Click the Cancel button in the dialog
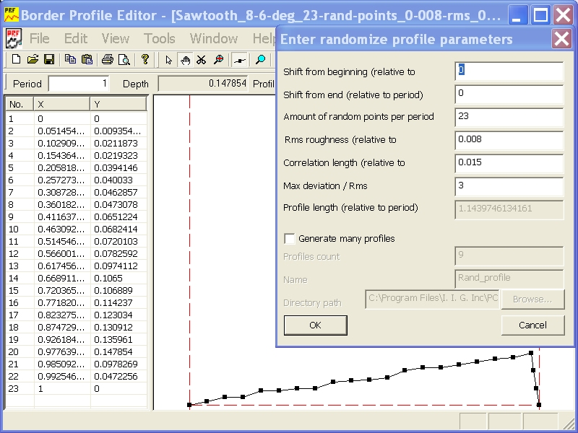This screenshot has width=578, height=433. click(x=532, y=325)
